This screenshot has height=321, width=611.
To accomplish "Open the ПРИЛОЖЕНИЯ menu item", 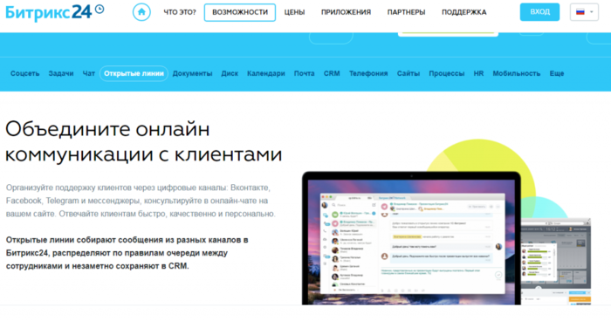I will (346, 12).
